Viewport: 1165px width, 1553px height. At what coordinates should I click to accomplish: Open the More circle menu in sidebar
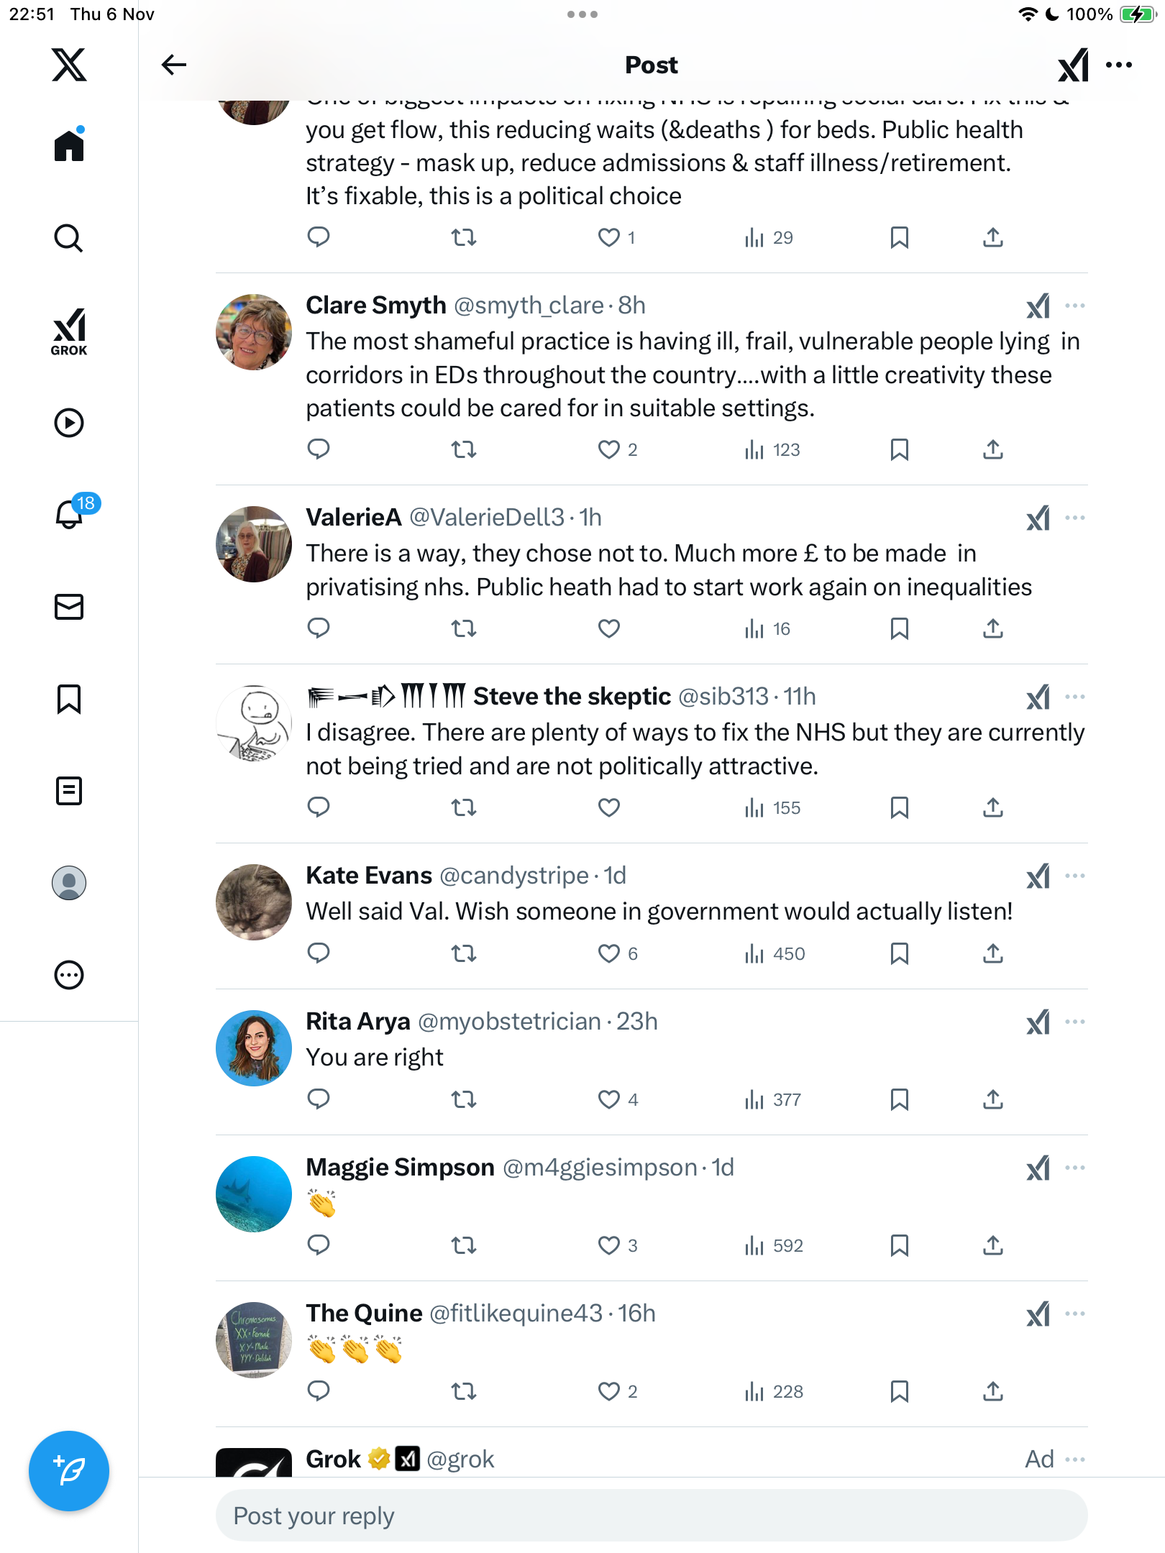point(69,975)
